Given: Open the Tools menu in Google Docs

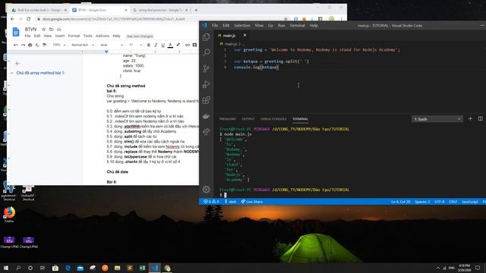Looking at the screenshot, I should (x=88, y=36).
